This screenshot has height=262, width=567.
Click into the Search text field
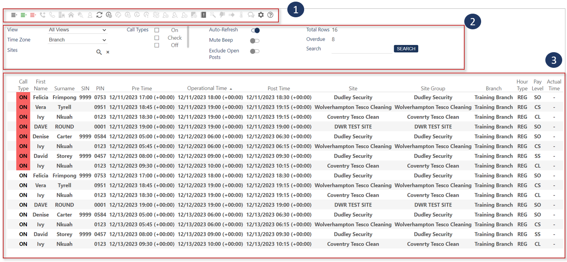click(x=361, y=49)
